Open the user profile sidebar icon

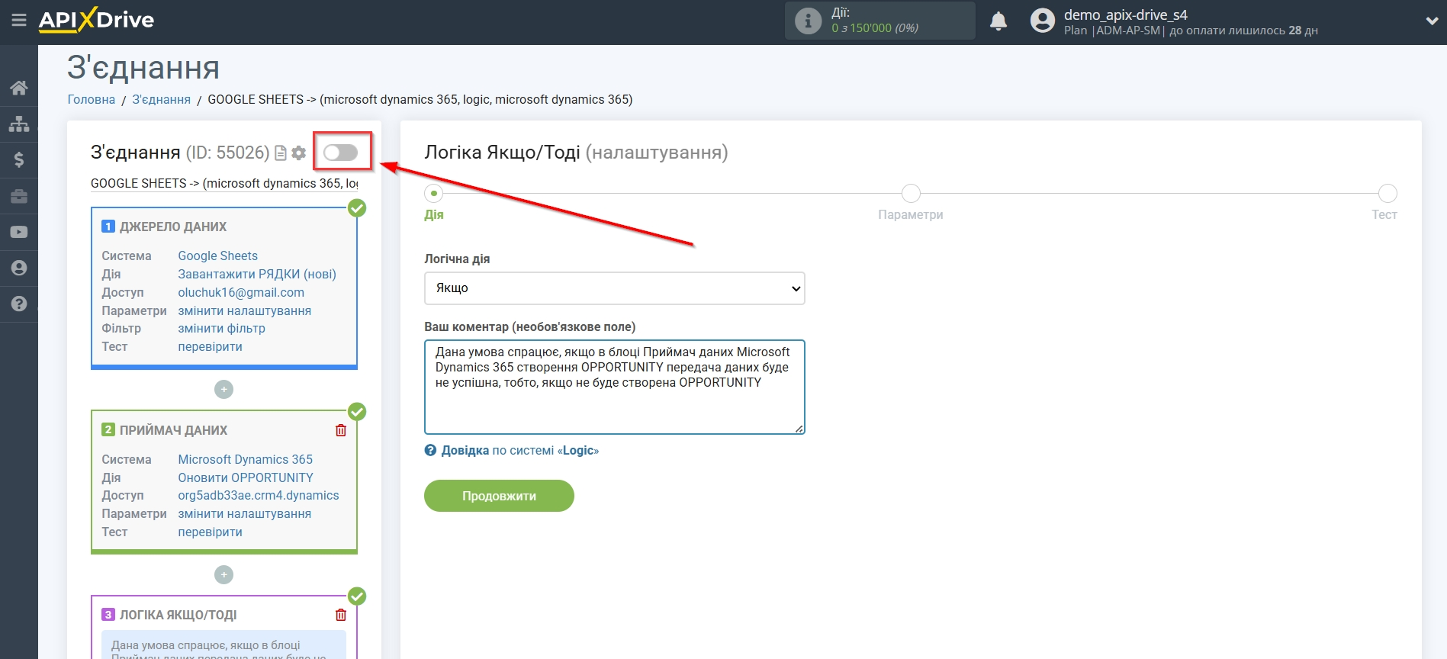[x=19, y=268]
